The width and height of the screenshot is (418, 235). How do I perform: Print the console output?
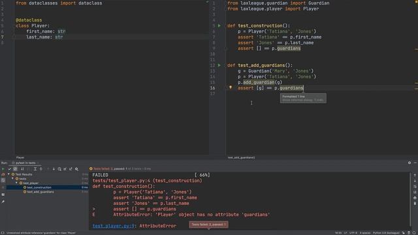pyautogui.click(x=415, y=198)
